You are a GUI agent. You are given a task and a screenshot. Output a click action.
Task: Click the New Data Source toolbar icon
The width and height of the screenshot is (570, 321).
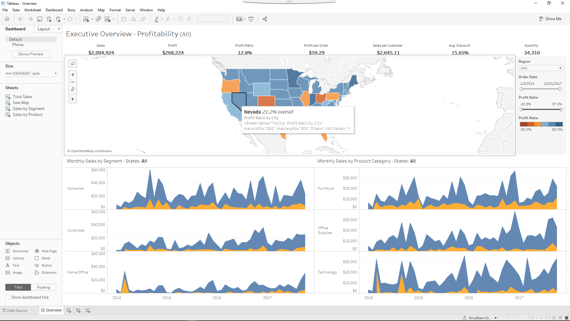click(x=49, y=19)
